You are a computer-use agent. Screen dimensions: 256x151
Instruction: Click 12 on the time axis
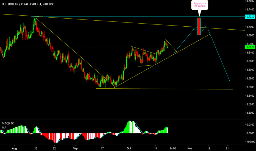[209, 148]
